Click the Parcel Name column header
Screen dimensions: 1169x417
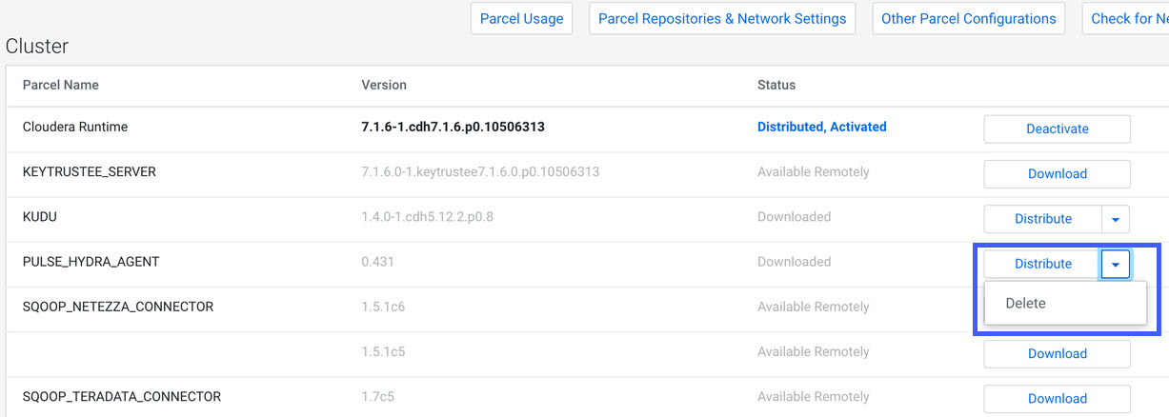coord(60,85)
